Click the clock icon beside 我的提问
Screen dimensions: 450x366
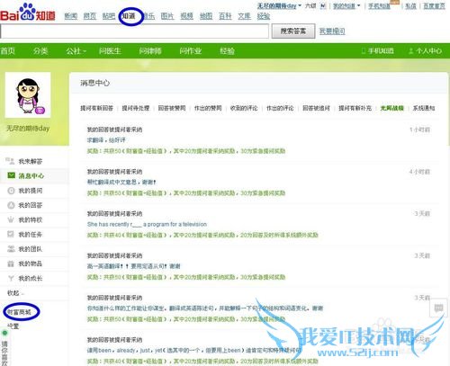(x=11, y=191)
